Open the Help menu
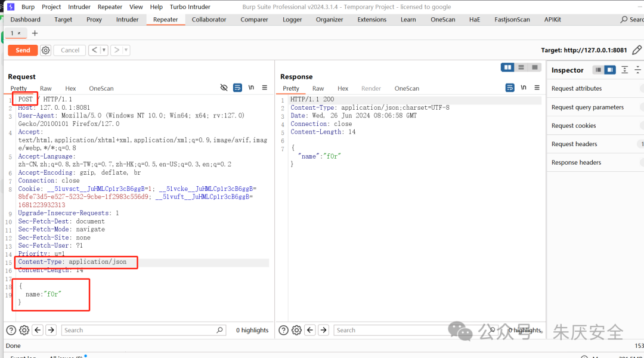The height and width of the screenshot is (358, 644). [156, 7]
